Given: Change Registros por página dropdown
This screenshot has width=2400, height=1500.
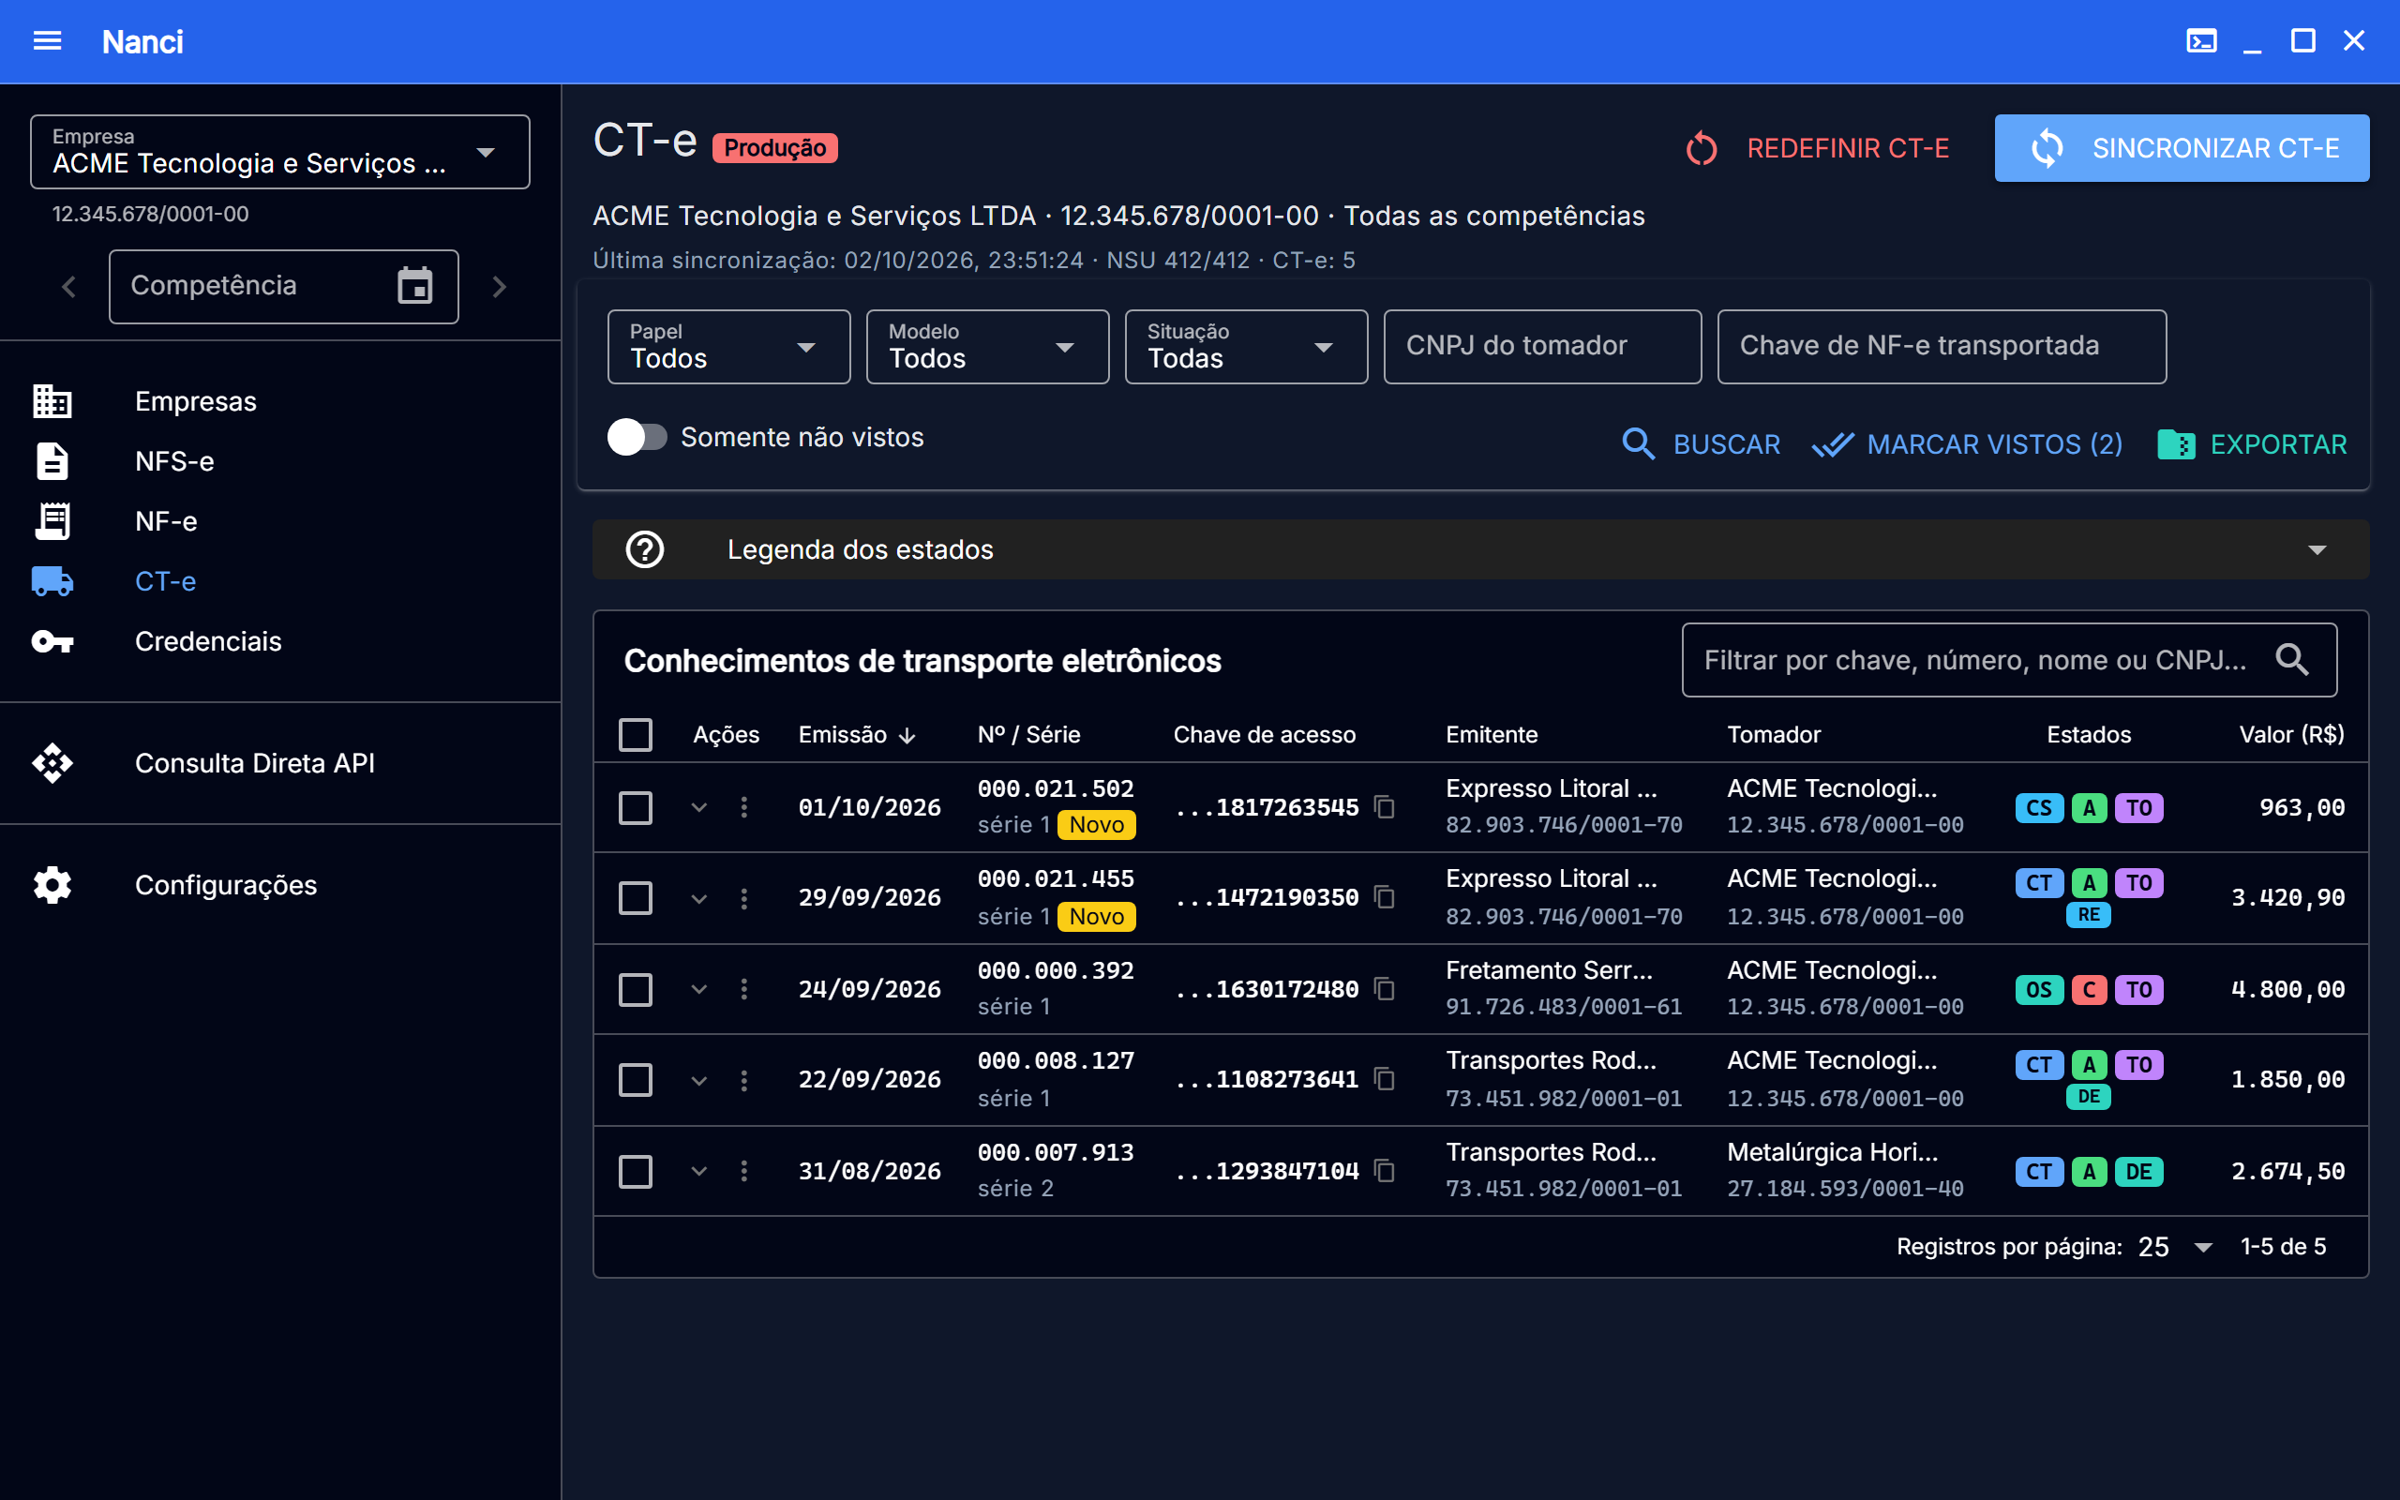Looking at the screenshot, I should click(x=2175, y=1247).
